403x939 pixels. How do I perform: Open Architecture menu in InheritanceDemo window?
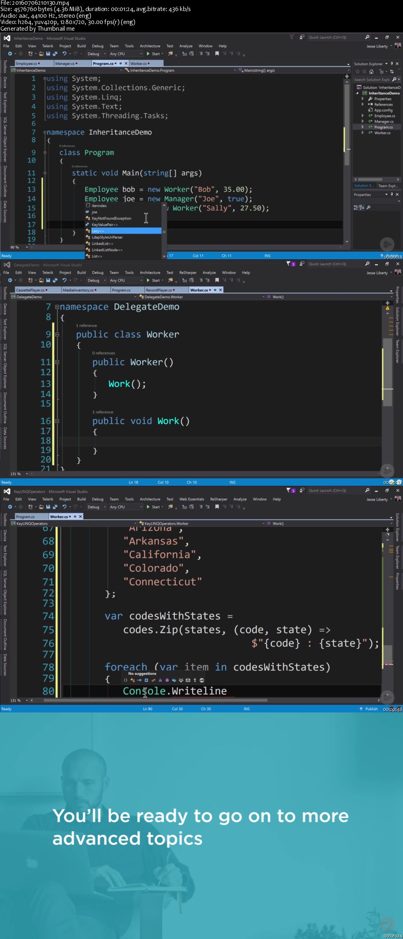150,46
